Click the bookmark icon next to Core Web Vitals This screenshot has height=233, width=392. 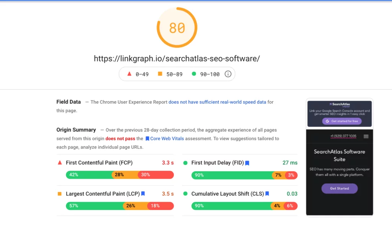coord(147,138)
